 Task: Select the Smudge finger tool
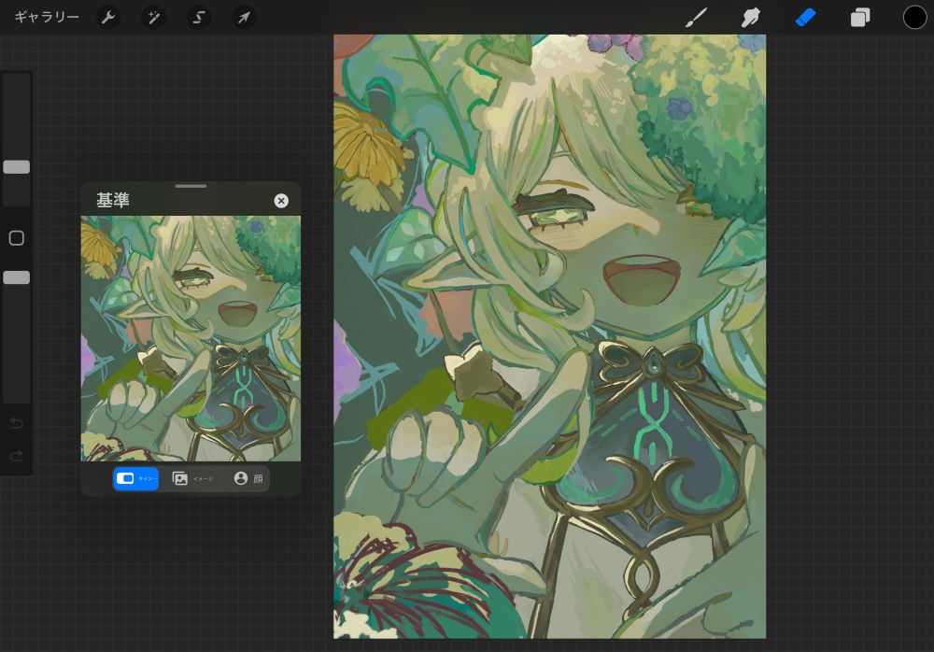tap(751, 18)
